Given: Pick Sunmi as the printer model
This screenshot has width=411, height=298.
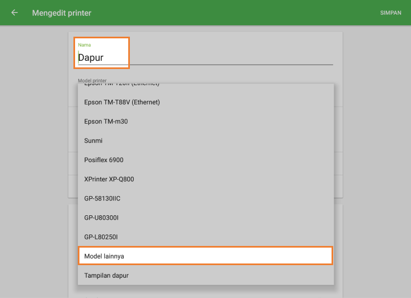Looking at the screenshot, I should 93,141.
